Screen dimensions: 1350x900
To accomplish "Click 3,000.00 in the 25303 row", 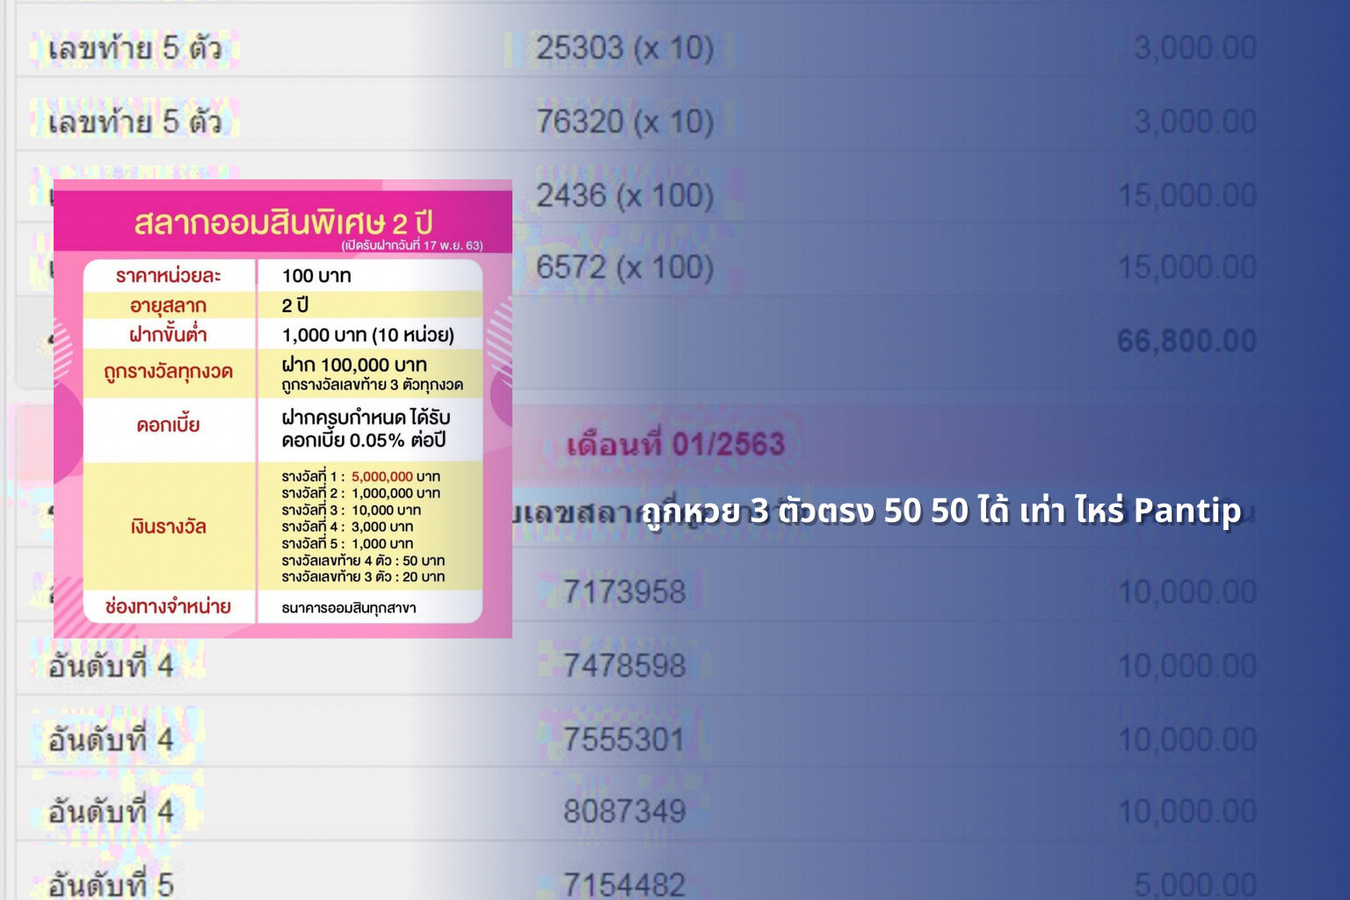I will 1195,47.
